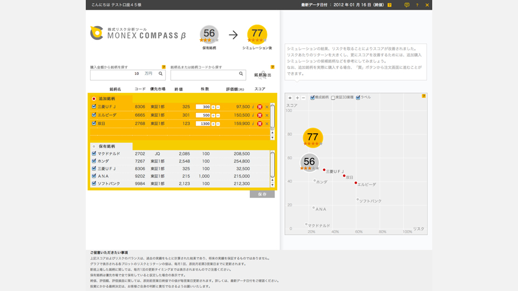
Task: Zoom out the chart with minus icon
Action: point(303,98)
